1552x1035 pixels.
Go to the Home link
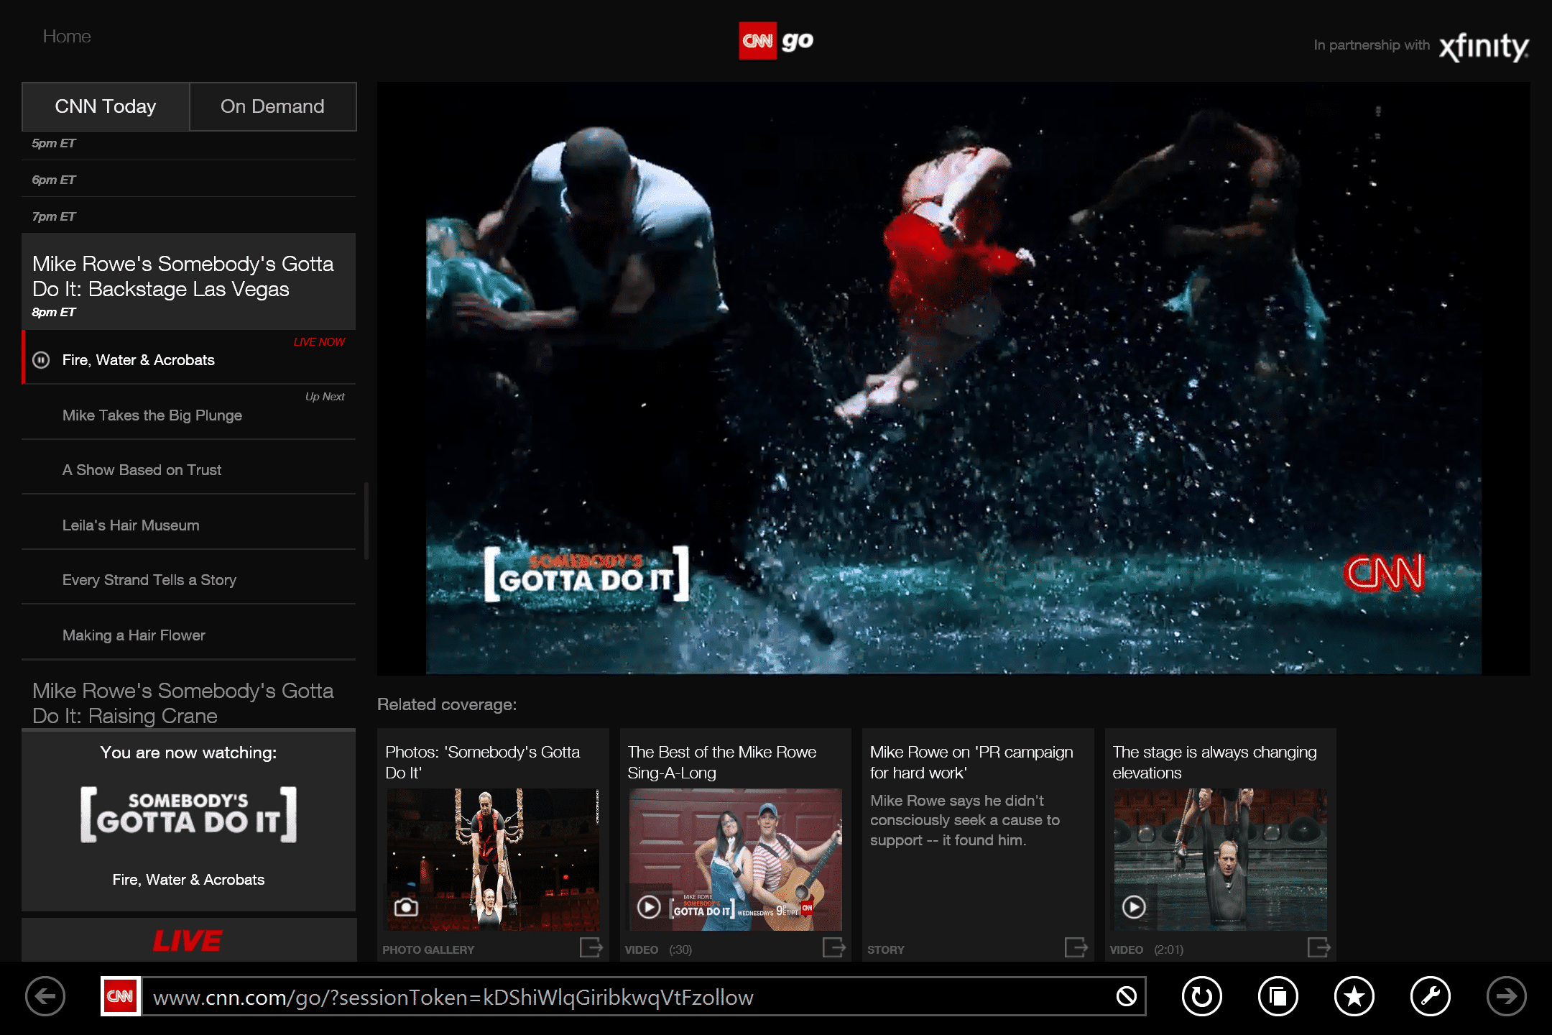(67, 36)
